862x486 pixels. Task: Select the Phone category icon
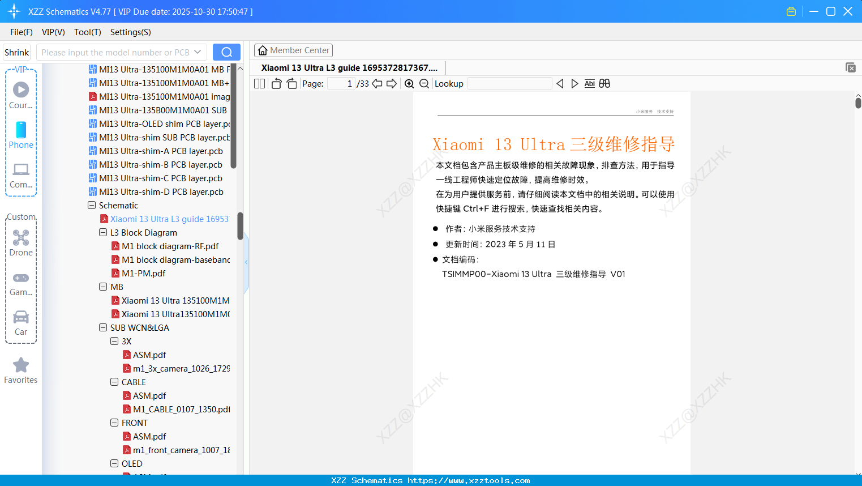(20, 130)
